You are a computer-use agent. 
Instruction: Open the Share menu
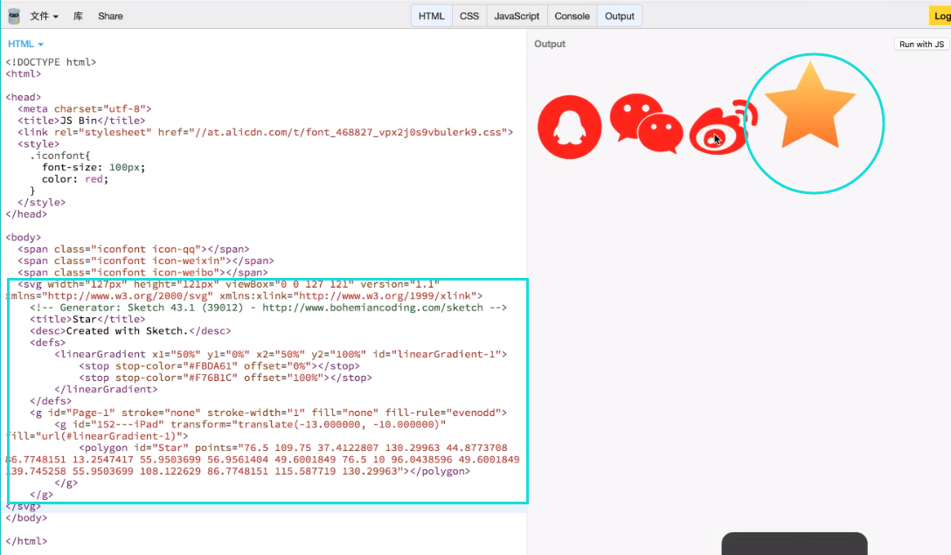[x=110, y=14]
